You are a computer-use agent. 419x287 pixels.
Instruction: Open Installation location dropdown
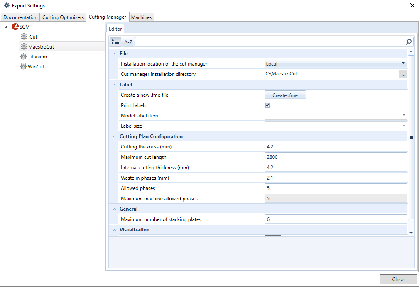[x=403, y=64]
